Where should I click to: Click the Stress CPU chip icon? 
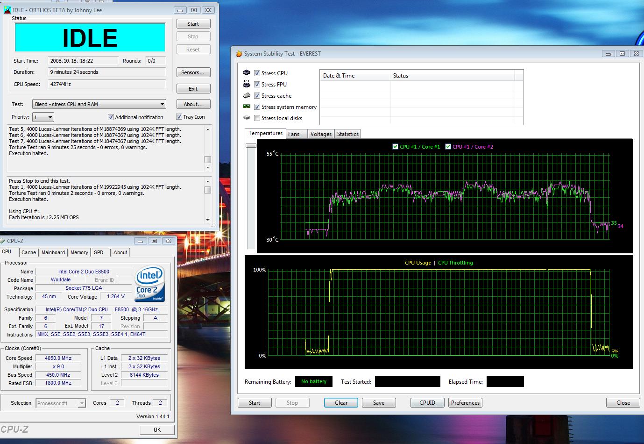click(247, 73)
